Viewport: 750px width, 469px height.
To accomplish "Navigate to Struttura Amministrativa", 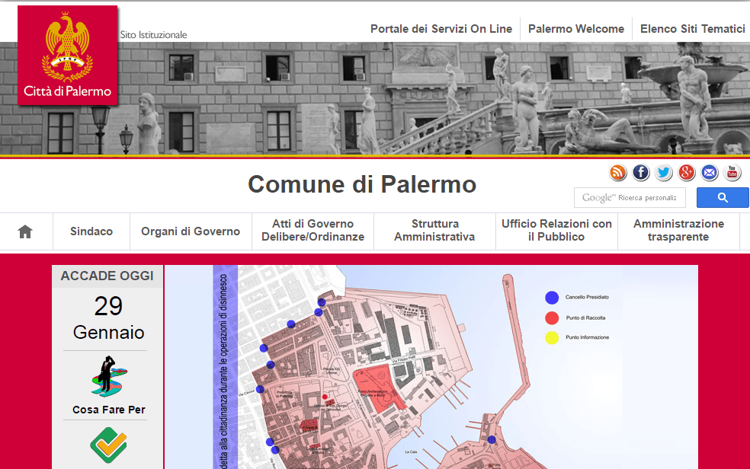I will (x=434, y=231).
